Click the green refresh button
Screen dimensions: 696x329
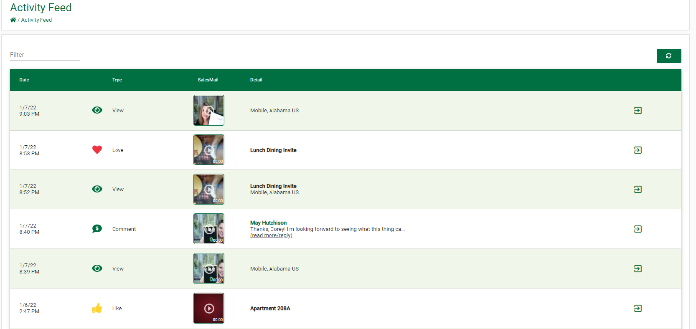668,56
